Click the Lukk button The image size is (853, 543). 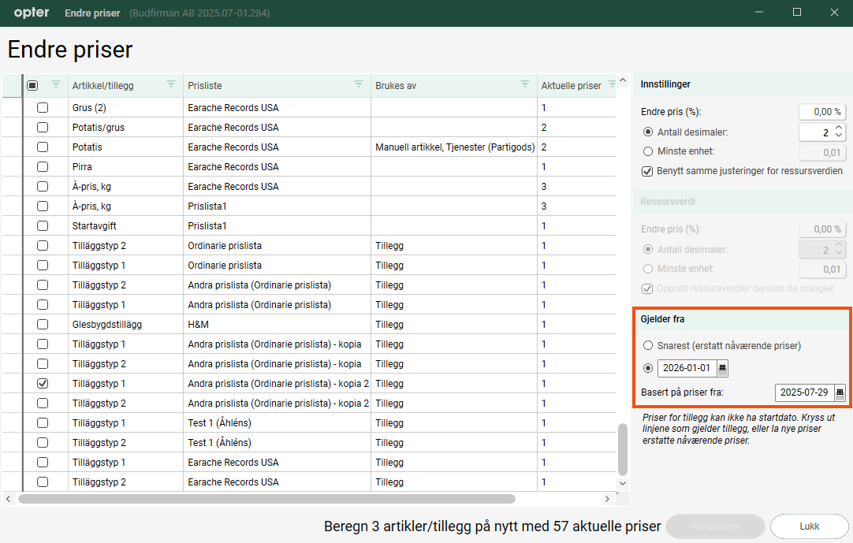click(x=809, y=526)
